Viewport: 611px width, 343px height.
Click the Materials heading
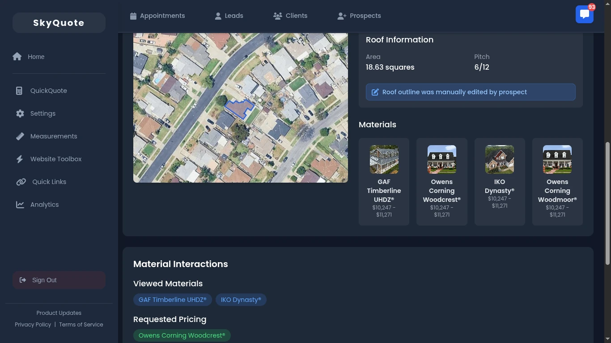tap(378, 125)
